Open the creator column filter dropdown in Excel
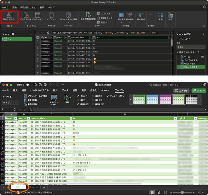The height and width of the screenshot is (195, 208). (28, 118)
